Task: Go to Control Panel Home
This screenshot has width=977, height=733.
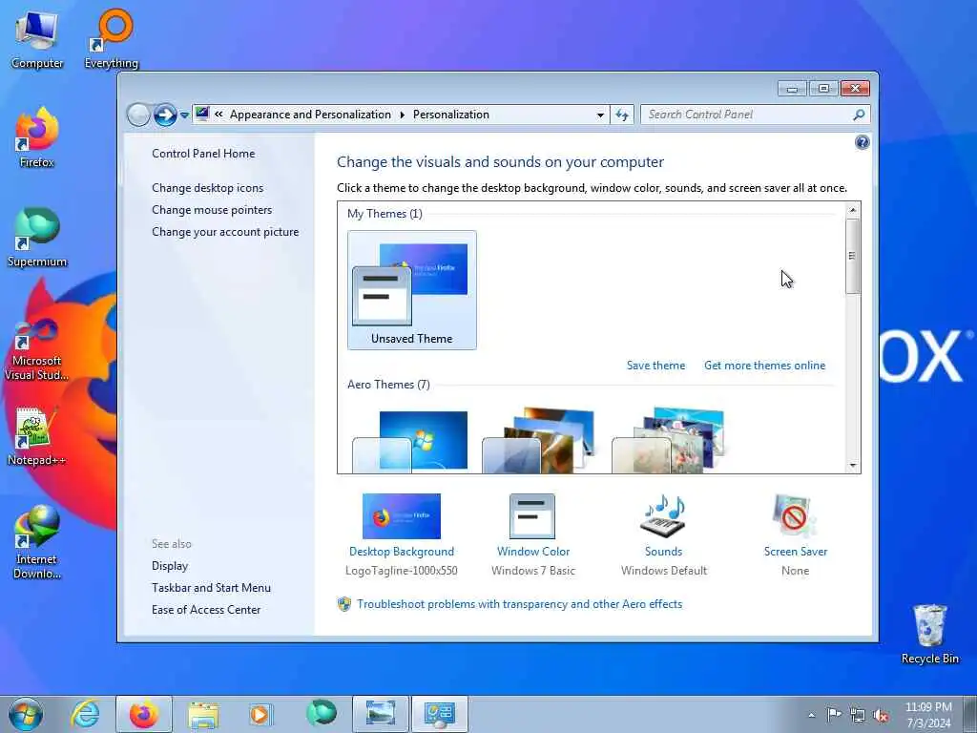Action: (x=203, y=154)
